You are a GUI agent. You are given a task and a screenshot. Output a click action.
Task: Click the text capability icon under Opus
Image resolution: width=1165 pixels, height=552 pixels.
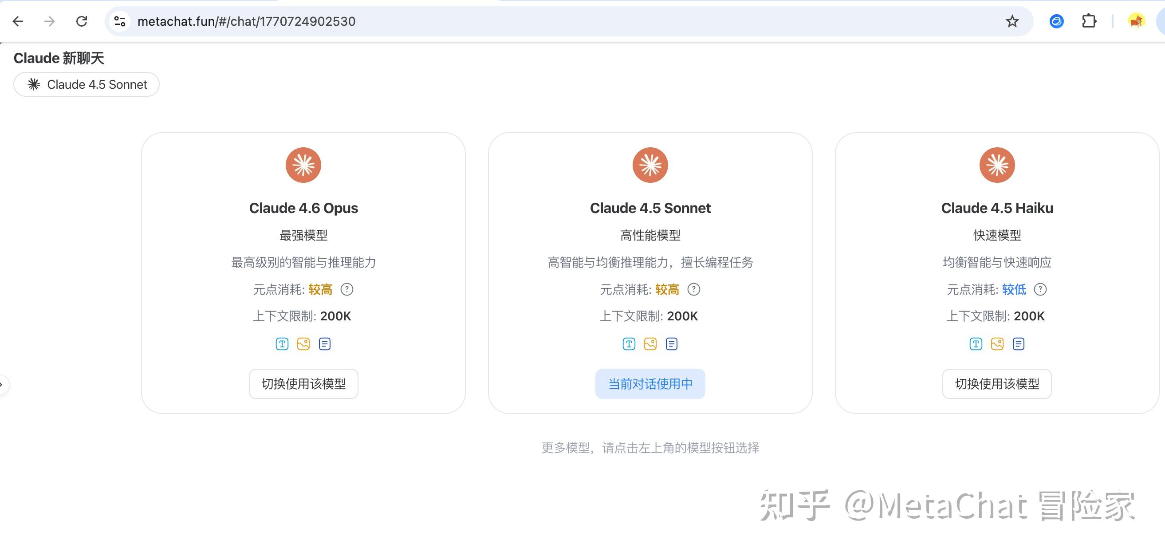point(282,344)
